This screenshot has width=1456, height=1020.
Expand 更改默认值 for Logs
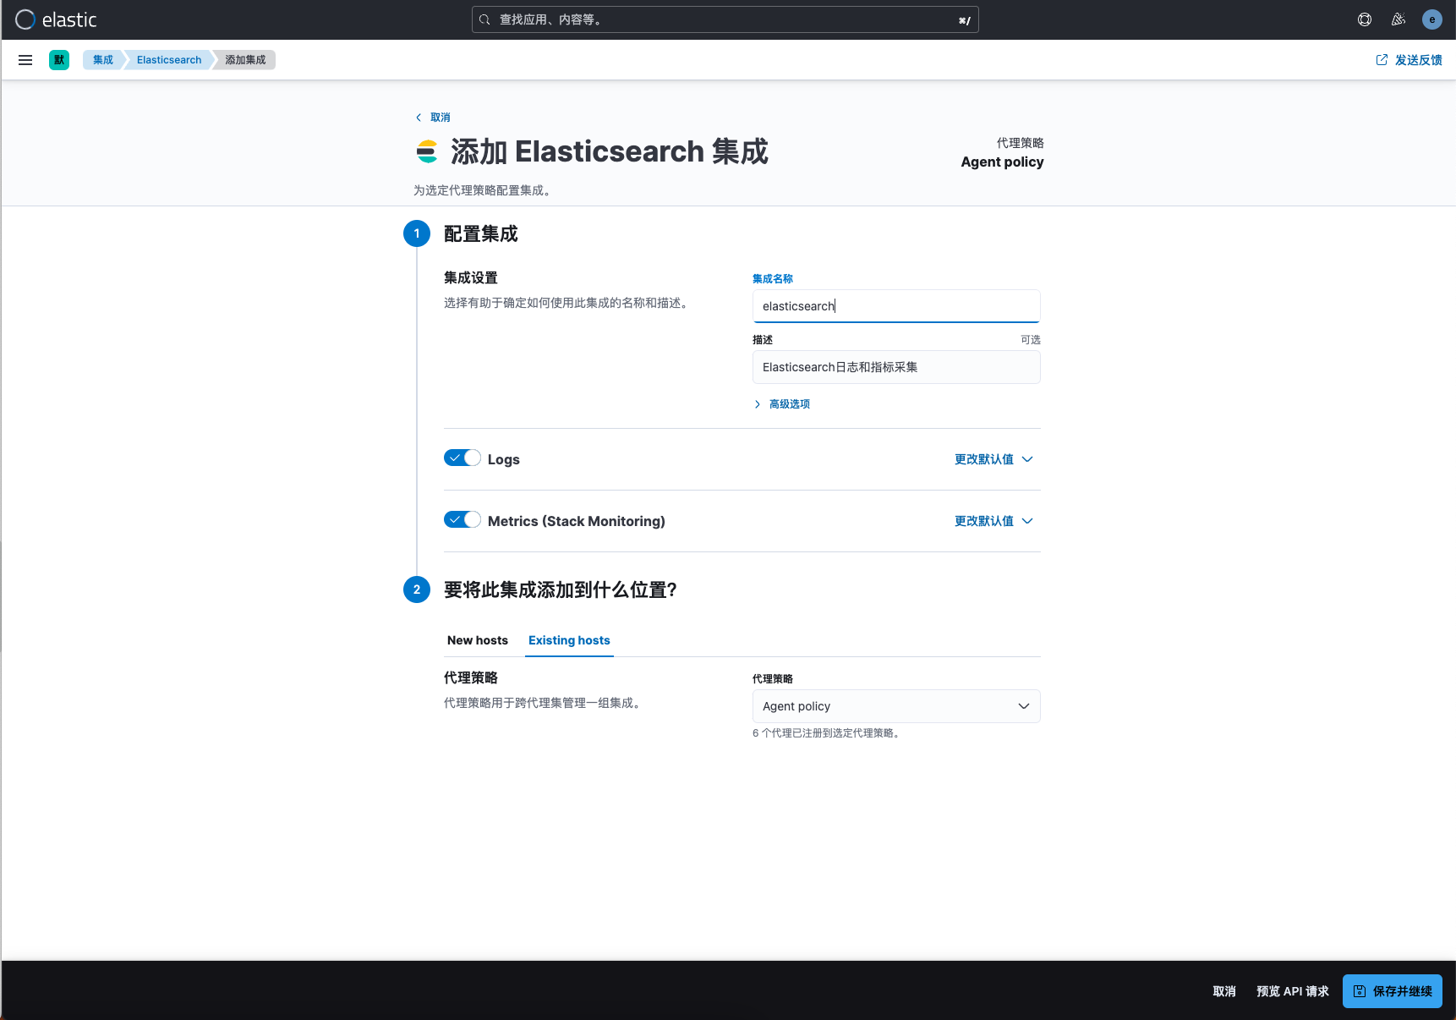pos(993,459)
